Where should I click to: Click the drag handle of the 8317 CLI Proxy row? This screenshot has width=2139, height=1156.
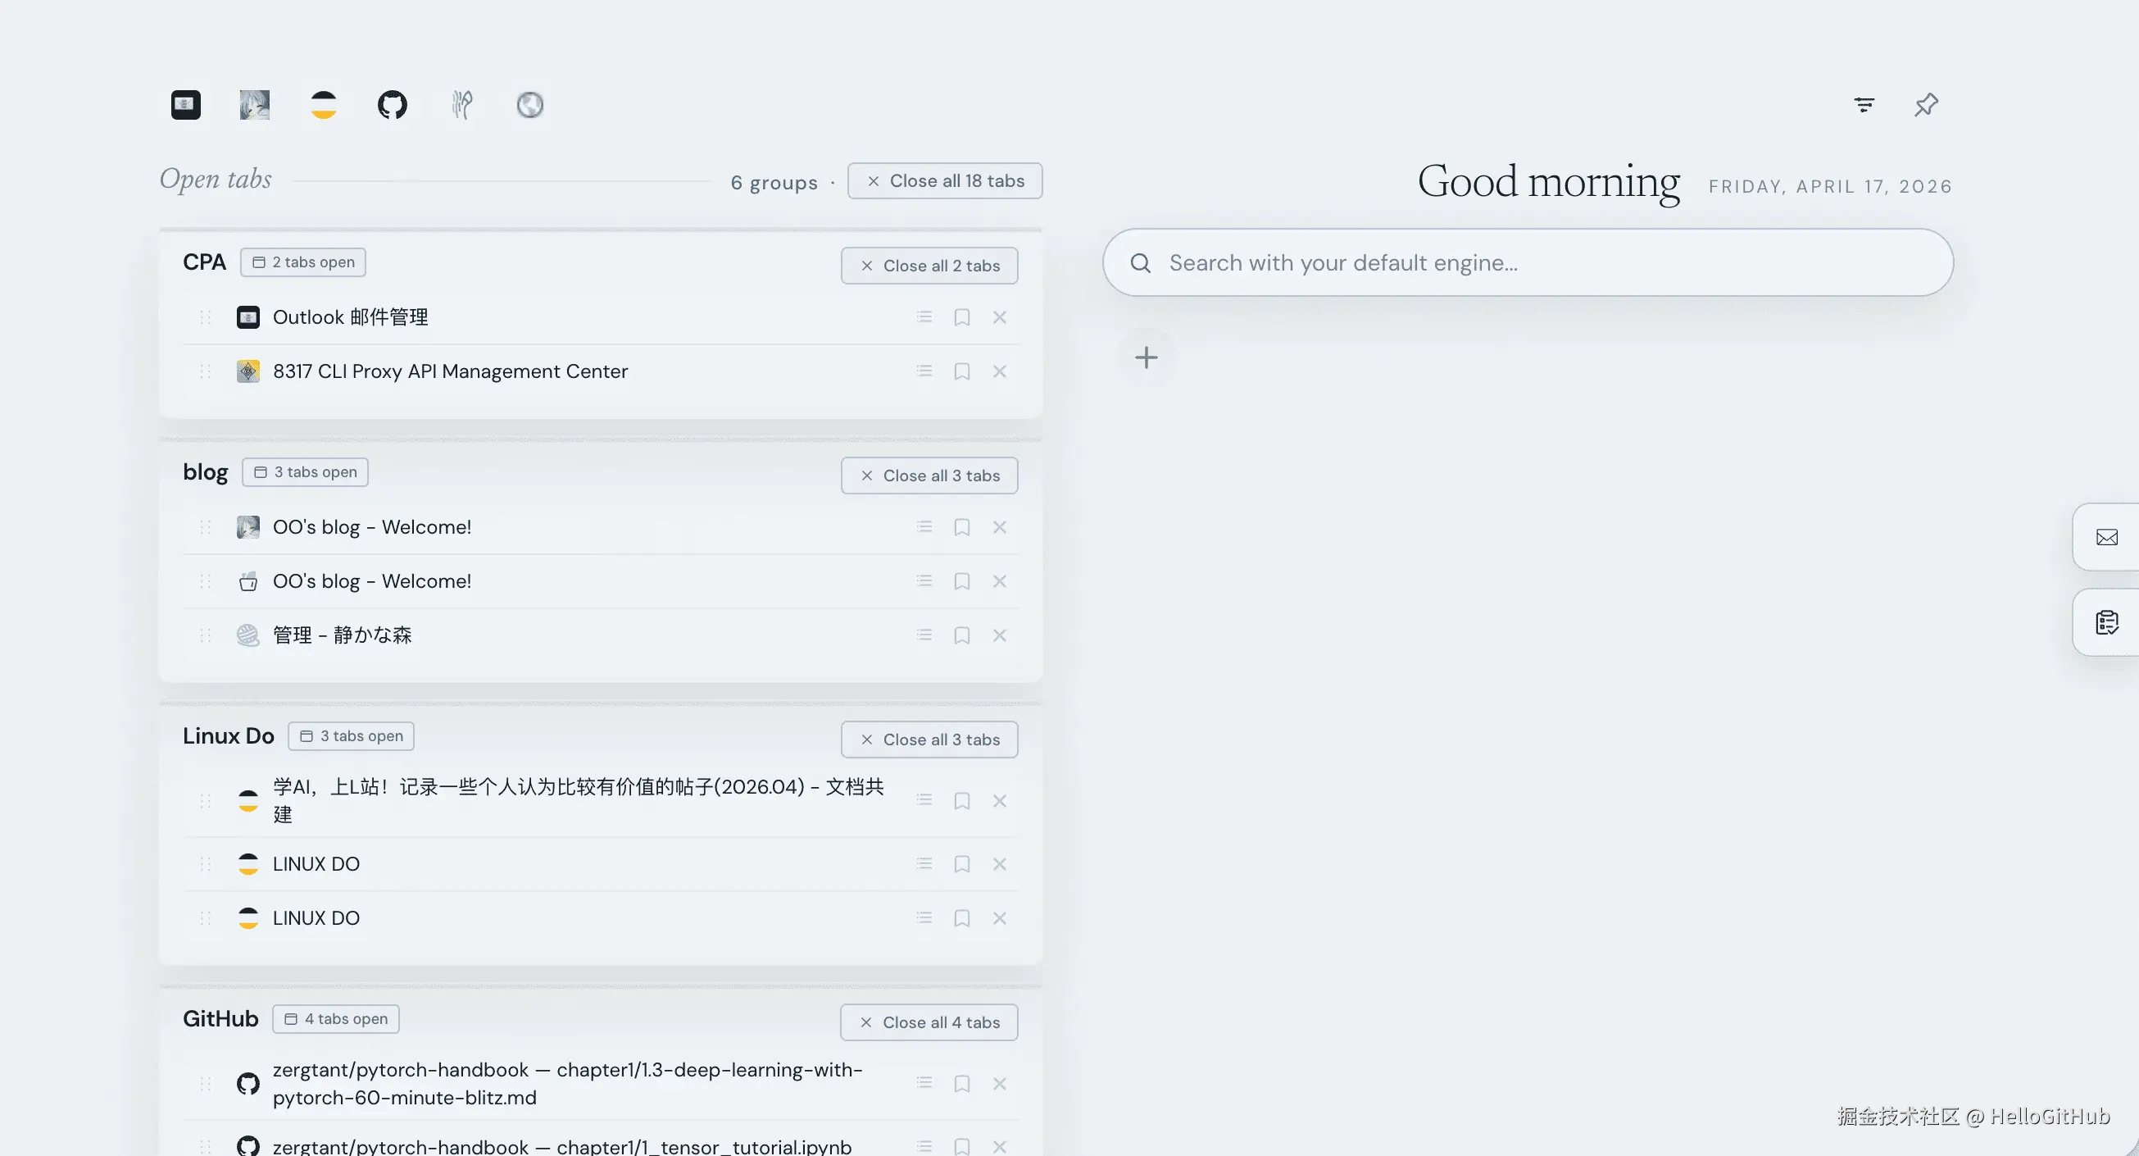tap(206, 371)
